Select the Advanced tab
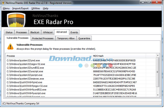164x108 pixels. (x=61, y=32)
